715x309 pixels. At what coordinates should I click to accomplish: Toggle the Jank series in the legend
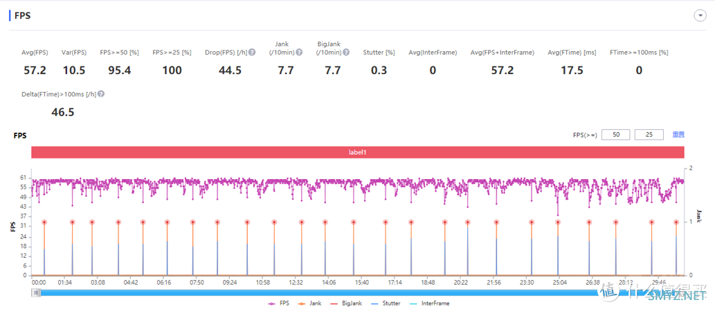tap(309, 303)
